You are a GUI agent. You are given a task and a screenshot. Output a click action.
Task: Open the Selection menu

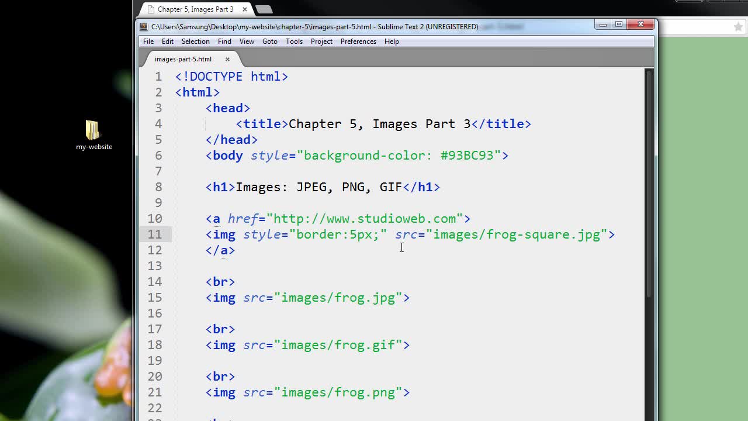195,42
